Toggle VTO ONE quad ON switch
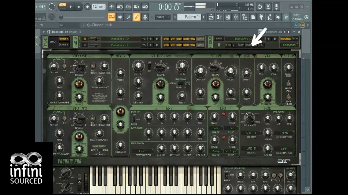The width and height of the screenshot is (348, 195). 64,66
